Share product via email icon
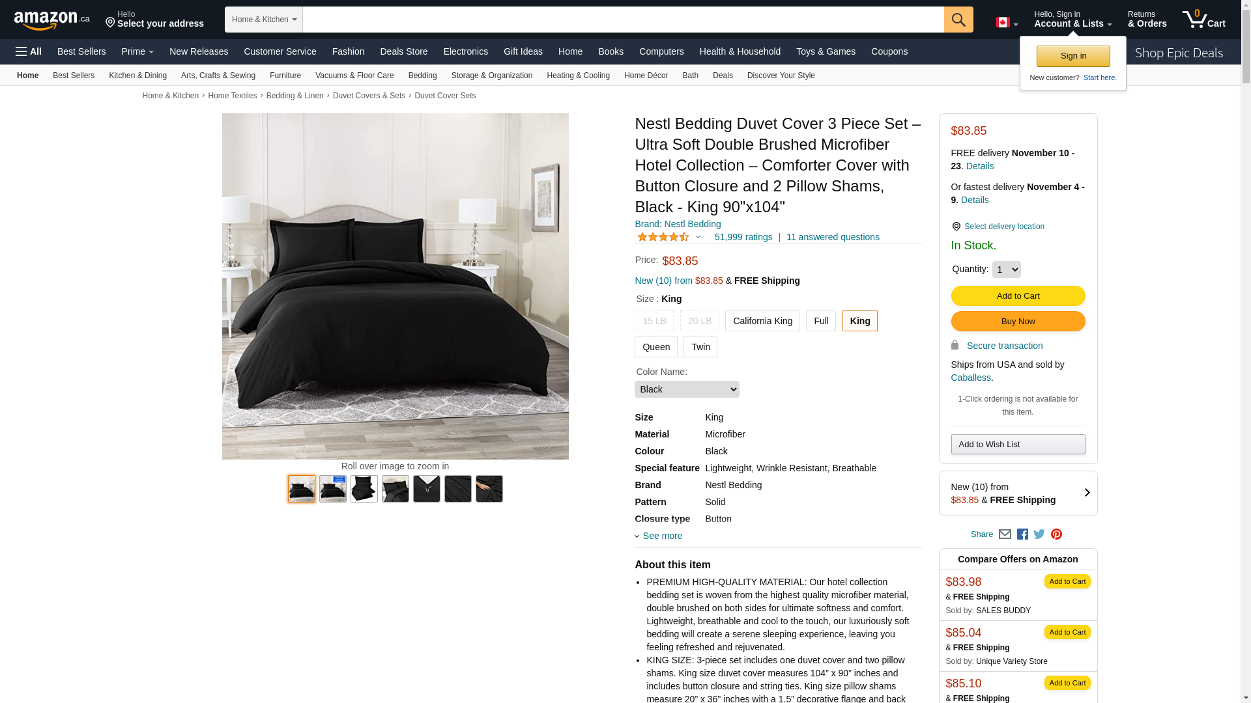 [x=1005, y=534]
